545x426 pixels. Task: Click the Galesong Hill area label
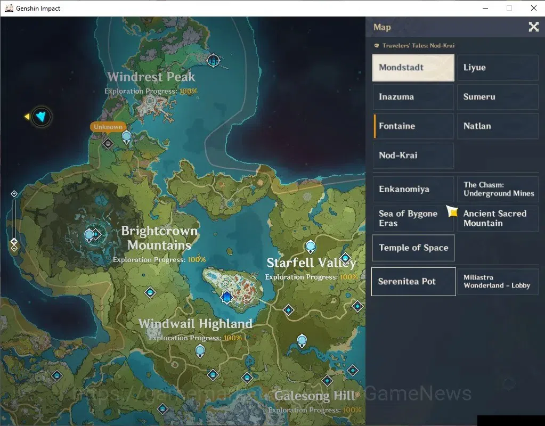[x=314, y=396]
